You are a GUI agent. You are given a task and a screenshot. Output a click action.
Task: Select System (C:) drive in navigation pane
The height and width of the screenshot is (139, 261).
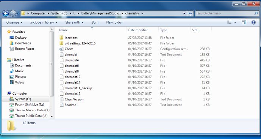tap(23, 99)
